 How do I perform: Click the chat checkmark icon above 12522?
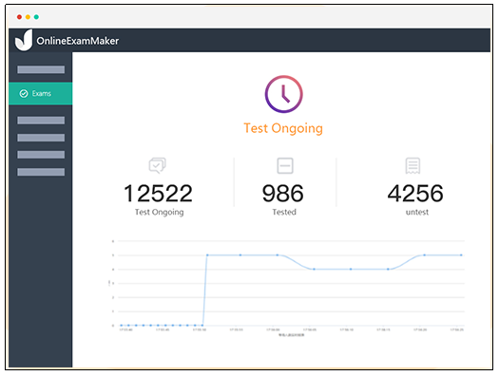tap(158, 165)
